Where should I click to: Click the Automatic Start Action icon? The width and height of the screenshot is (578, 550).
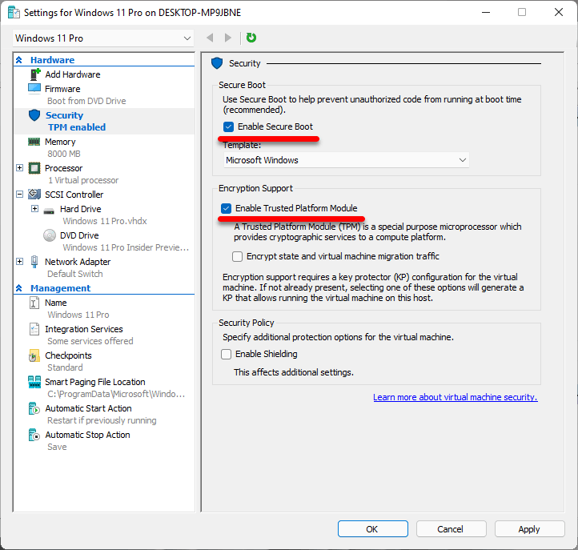(x=34, y=408)
